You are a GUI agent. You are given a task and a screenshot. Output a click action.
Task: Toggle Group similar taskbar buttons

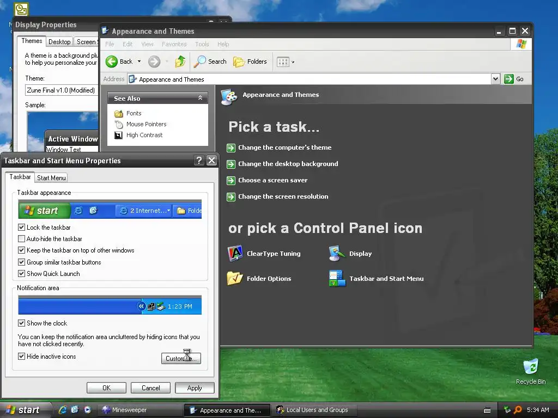21,262
